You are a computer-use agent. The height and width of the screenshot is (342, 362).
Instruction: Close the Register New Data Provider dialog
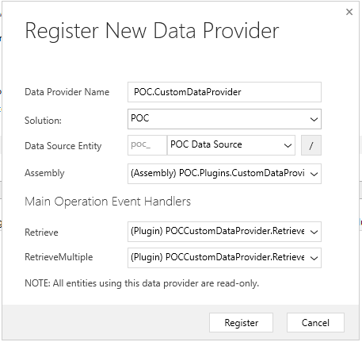tap(349, 12)
